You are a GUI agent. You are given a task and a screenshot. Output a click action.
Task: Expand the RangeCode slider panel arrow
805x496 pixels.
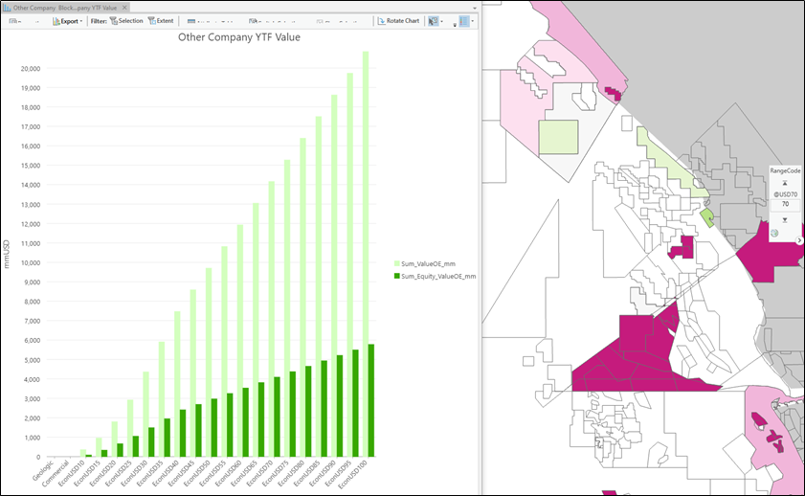(799, 240)
